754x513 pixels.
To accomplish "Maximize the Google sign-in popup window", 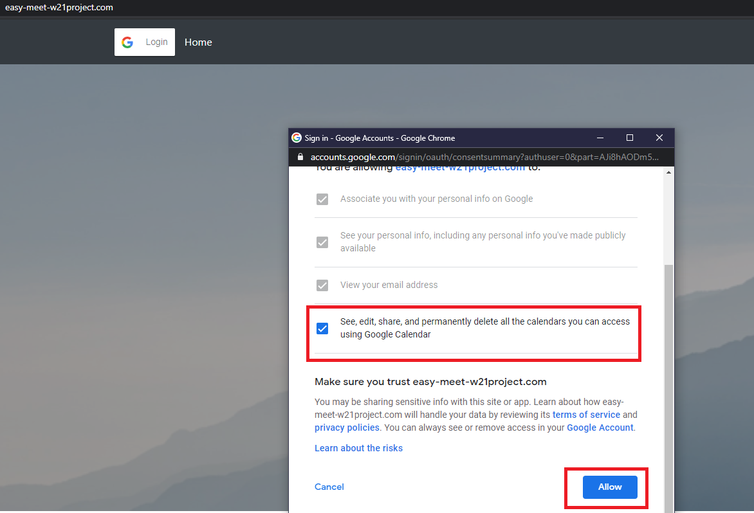I will pyautogui.click(x=629, y=138).
